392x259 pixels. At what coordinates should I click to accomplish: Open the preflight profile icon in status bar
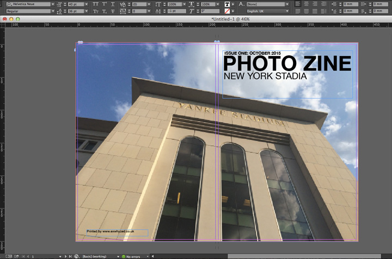(77, 256)
